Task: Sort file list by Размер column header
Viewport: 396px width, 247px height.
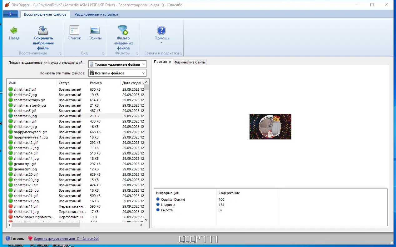Action: click(x=104, y=83)
